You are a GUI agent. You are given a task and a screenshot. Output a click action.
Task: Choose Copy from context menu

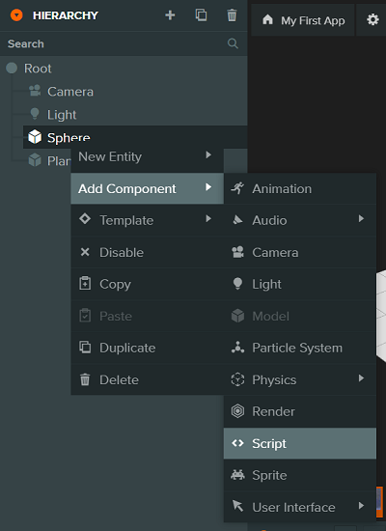click(x=147, y=284)
